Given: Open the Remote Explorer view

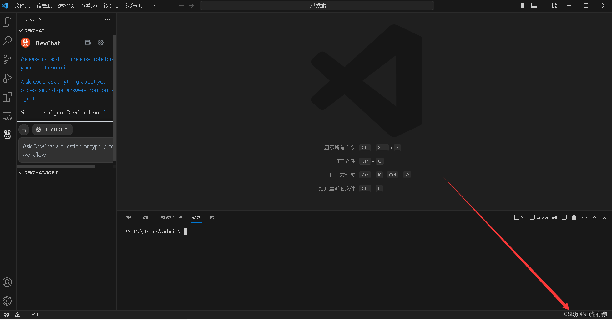Looking at the screenshot, I should (x=7, y=116).
